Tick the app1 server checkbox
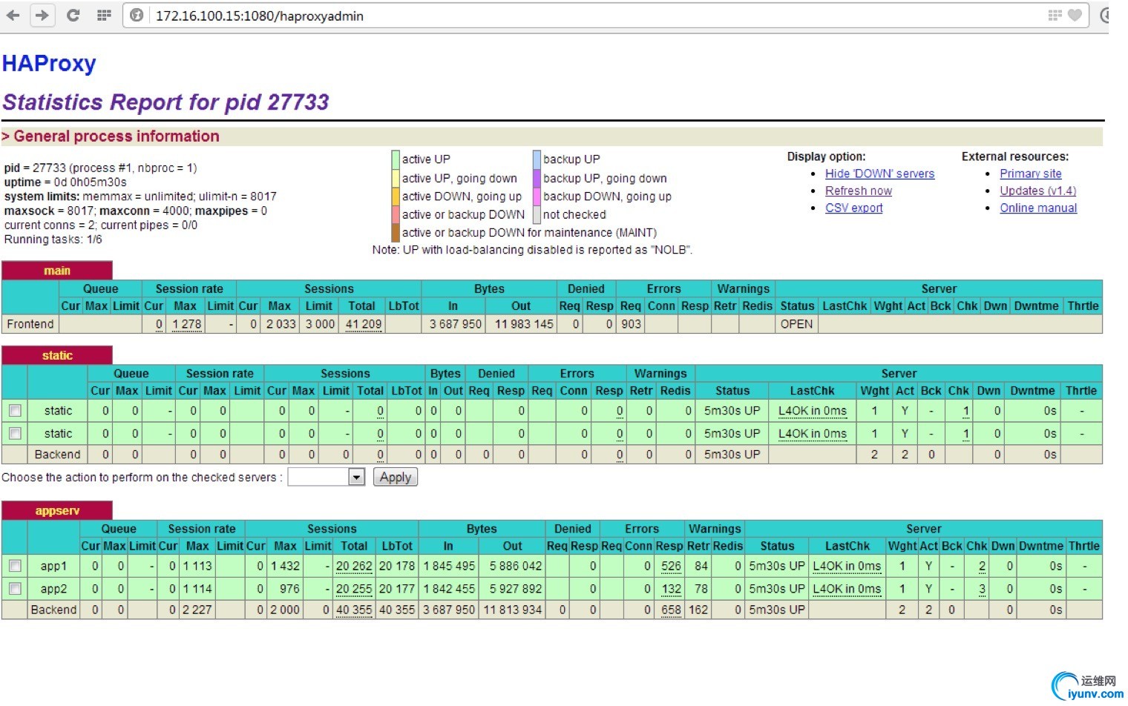 tap(15, 566)
